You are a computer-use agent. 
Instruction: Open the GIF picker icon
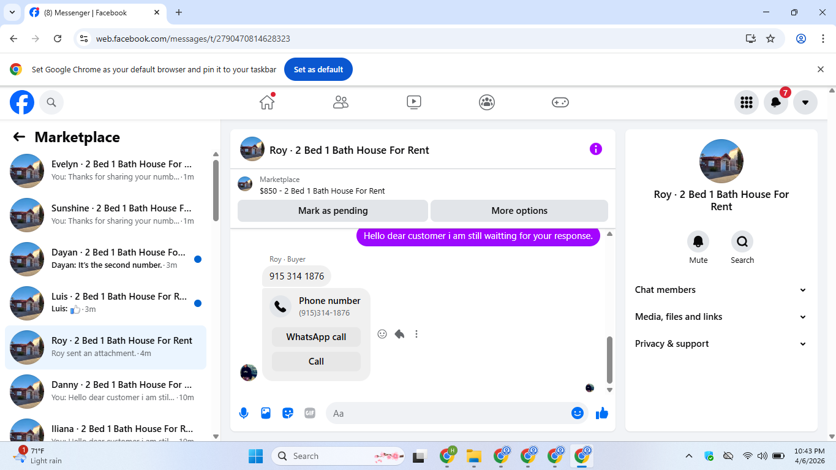point(310,413)
